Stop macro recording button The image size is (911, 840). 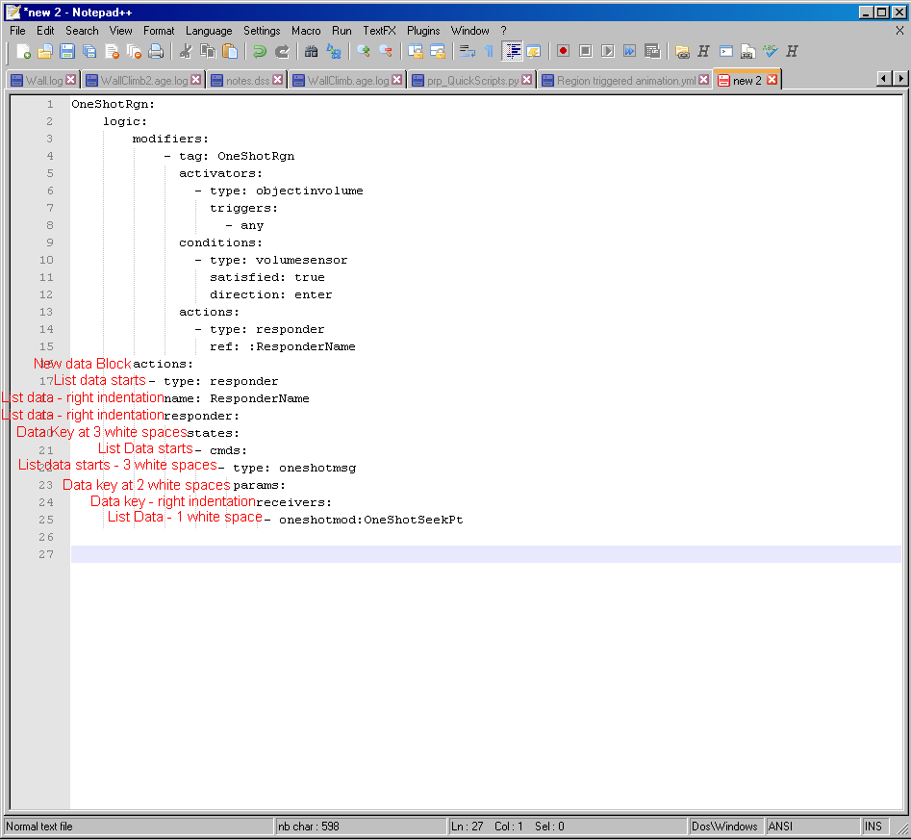tap(586, 51)
